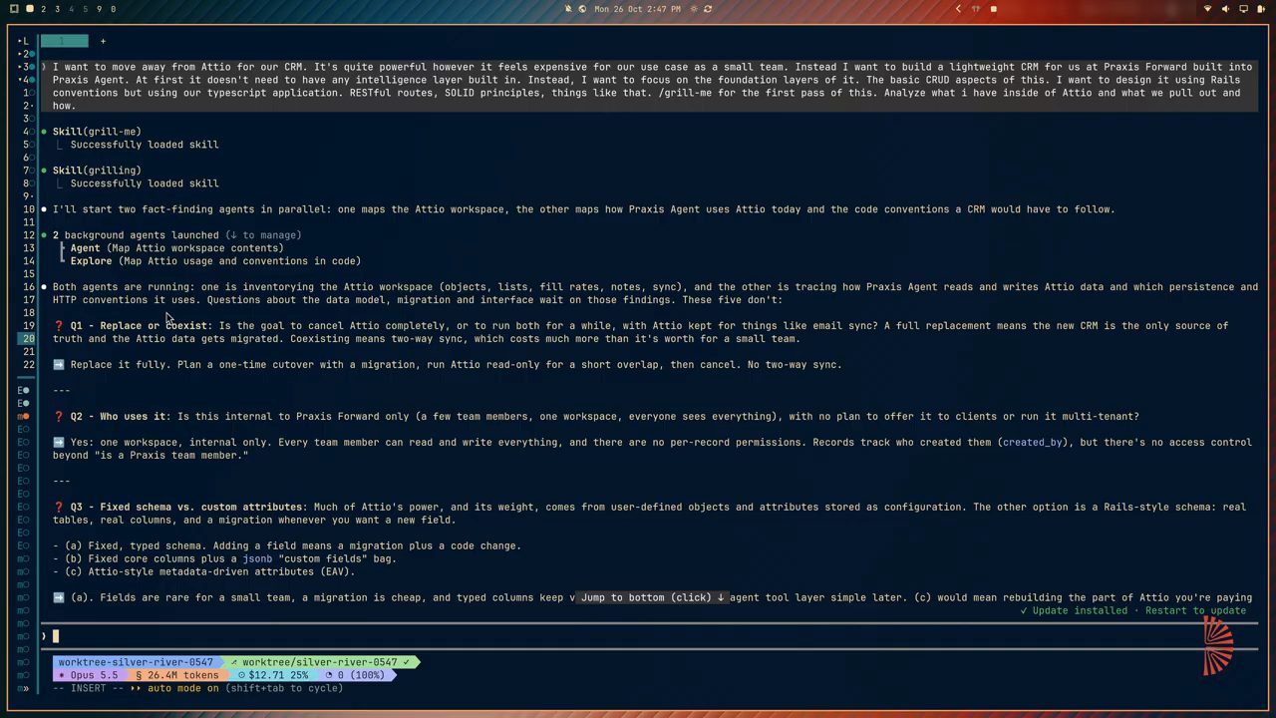Click 'Jump to bottom (click)' overlay
This screenshot has width=1276, height=718.
click(x=652, y=597)
